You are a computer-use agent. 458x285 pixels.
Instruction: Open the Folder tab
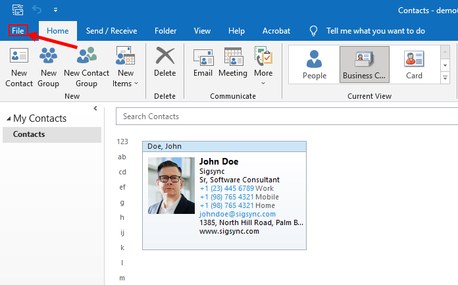tap(165, 31)
